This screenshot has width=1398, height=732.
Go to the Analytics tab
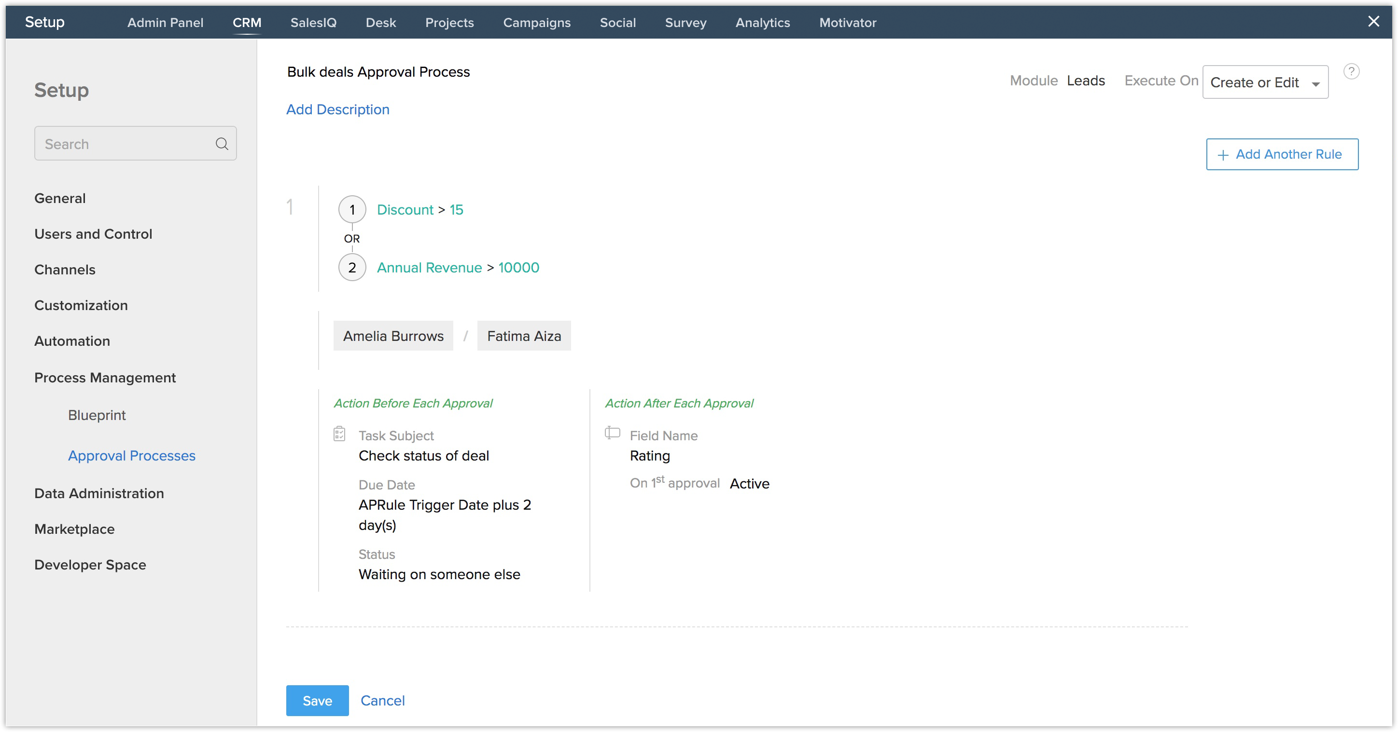click(x=763, y=22)
